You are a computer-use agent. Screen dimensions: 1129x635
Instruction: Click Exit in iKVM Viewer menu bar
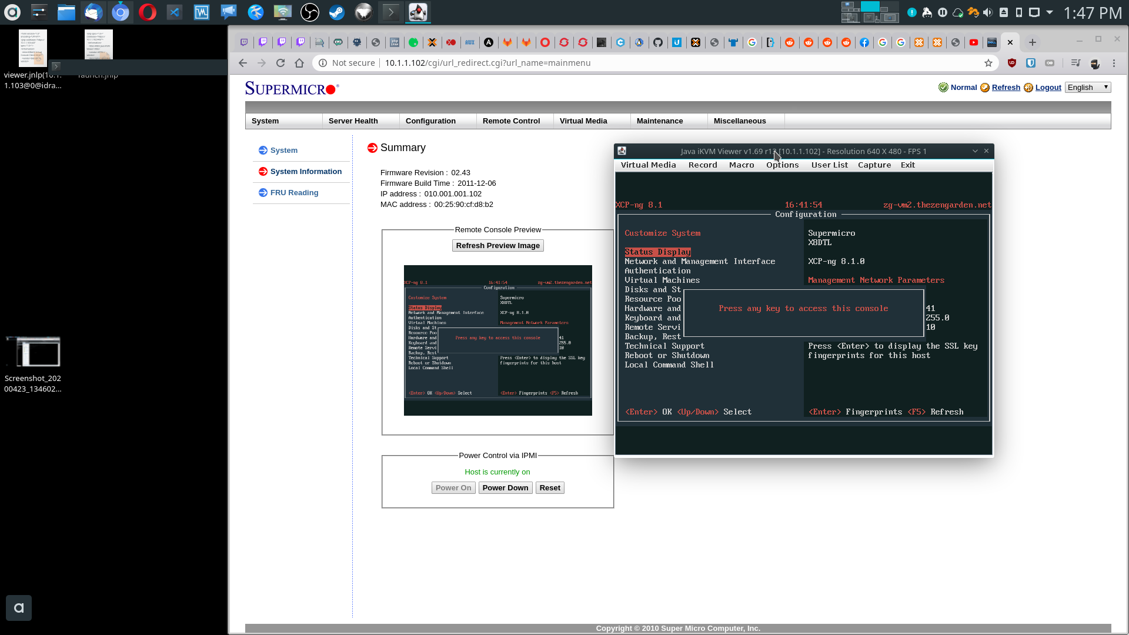tap(908, 165)
